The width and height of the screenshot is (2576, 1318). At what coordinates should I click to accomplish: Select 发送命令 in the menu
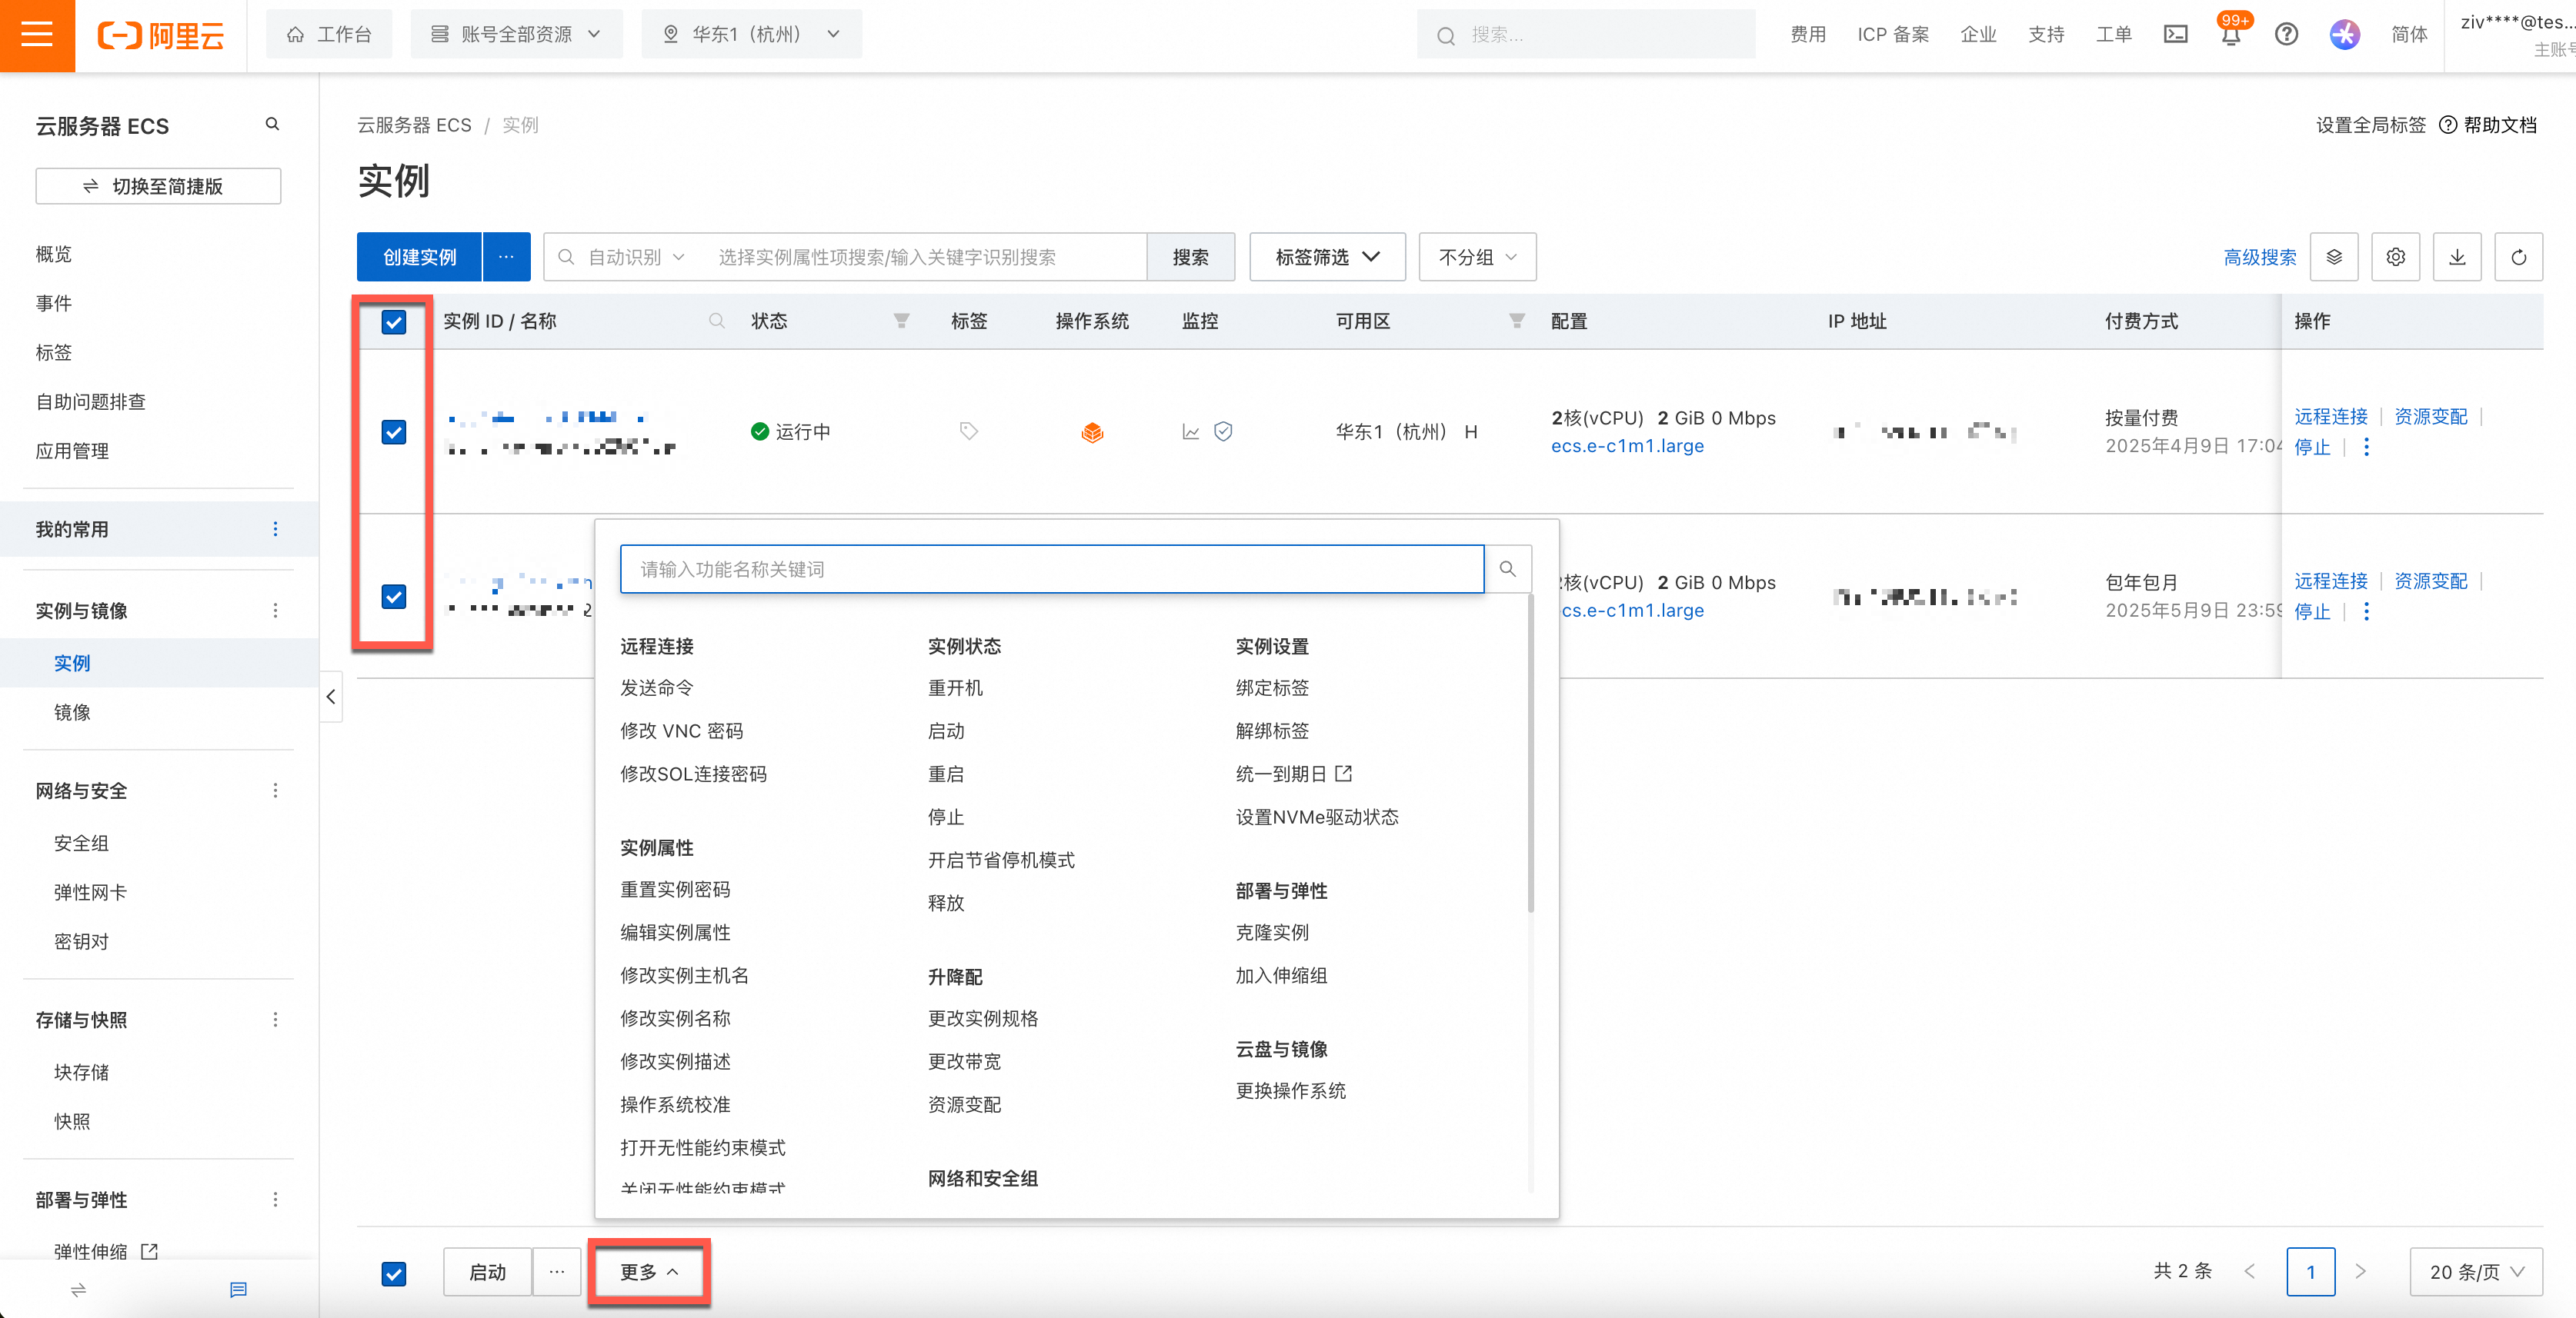(x=656, y=687)
